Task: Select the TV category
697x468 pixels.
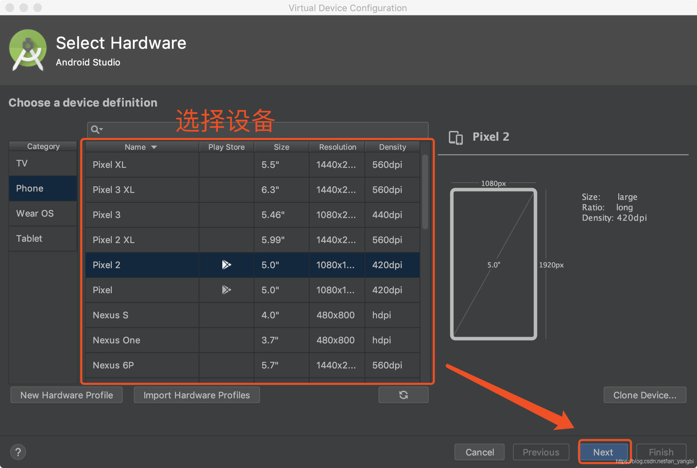Action: 43,163
